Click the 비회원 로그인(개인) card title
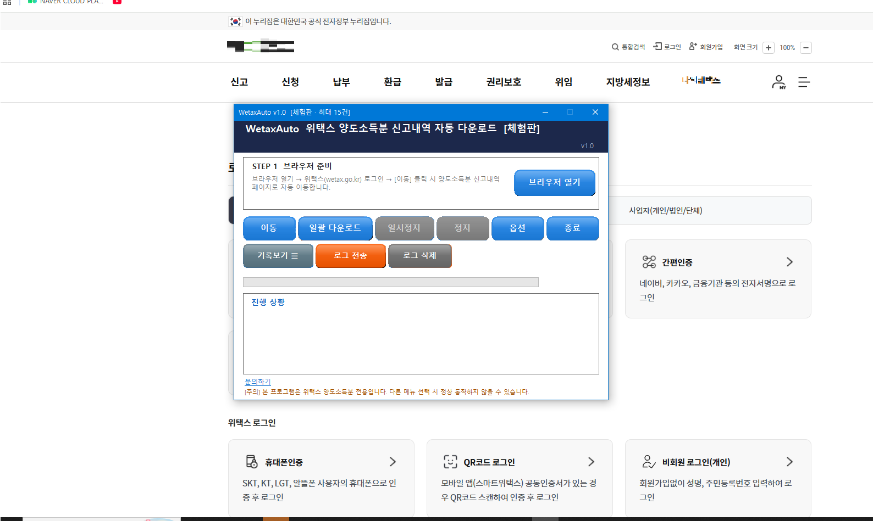Viewport: 873px width, 521px height. point(696,462)
